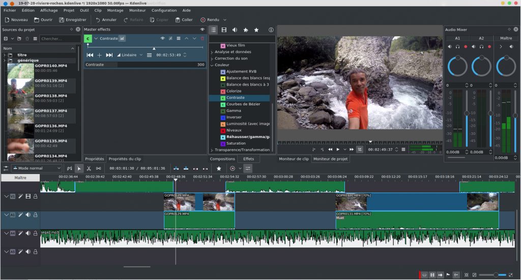Select the Saturation effect in list
The image size is (521, 280).
click(x=235, y=143)
